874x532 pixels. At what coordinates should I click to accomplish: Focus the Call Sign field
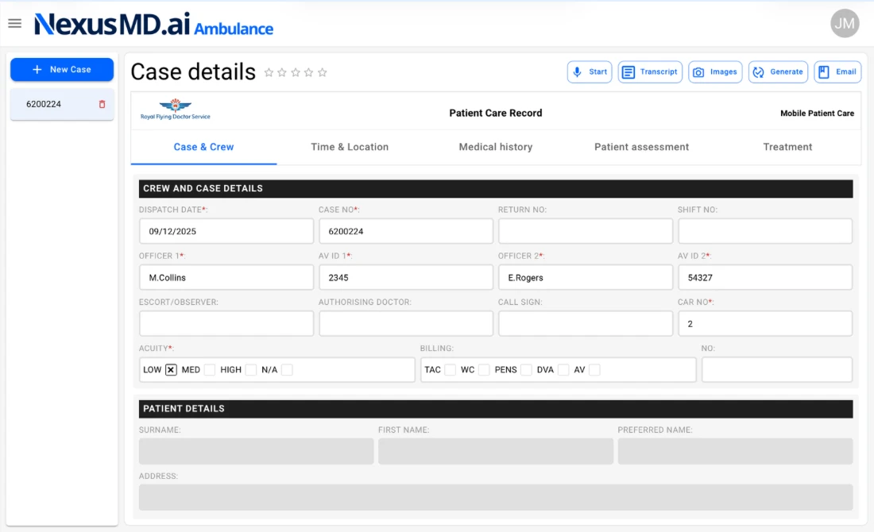click(x=586, y=324)
